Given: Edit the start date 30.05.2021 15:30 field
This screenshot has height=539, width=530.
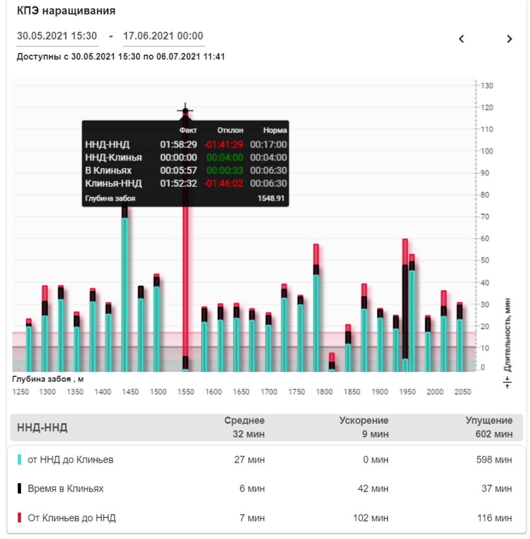Looking at the screenshot, I should [x=57, y=36].
